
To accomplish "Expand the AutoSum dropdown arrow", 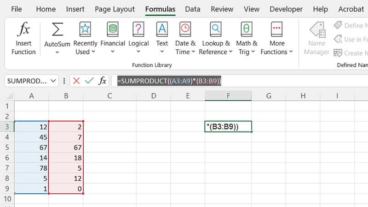I will tap(57, 52).
